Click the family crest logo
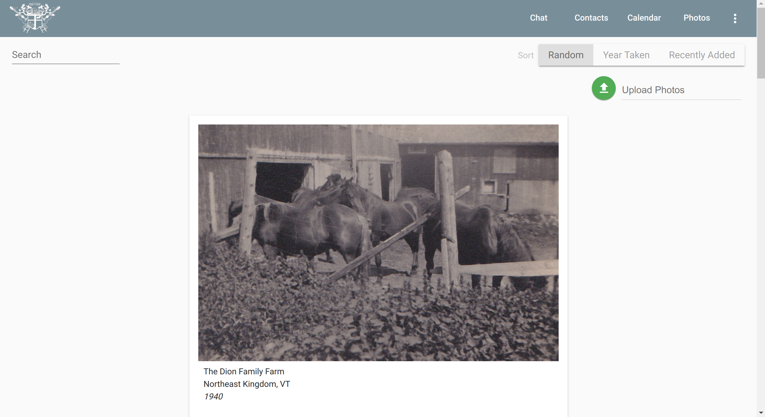Image resolution: width=765 pixels, height=417 pixels. point(35,18)
